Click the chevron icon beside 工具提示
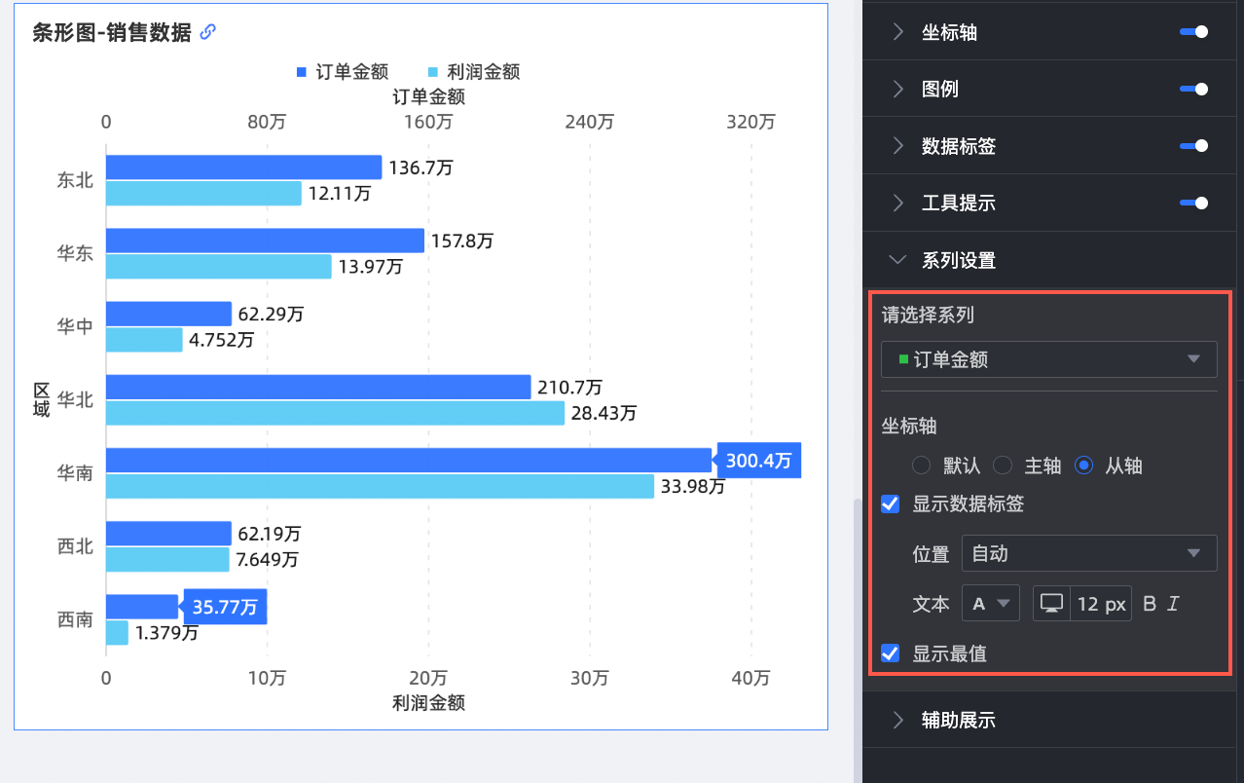This screenshot has height=783, width=1244. 897,204
